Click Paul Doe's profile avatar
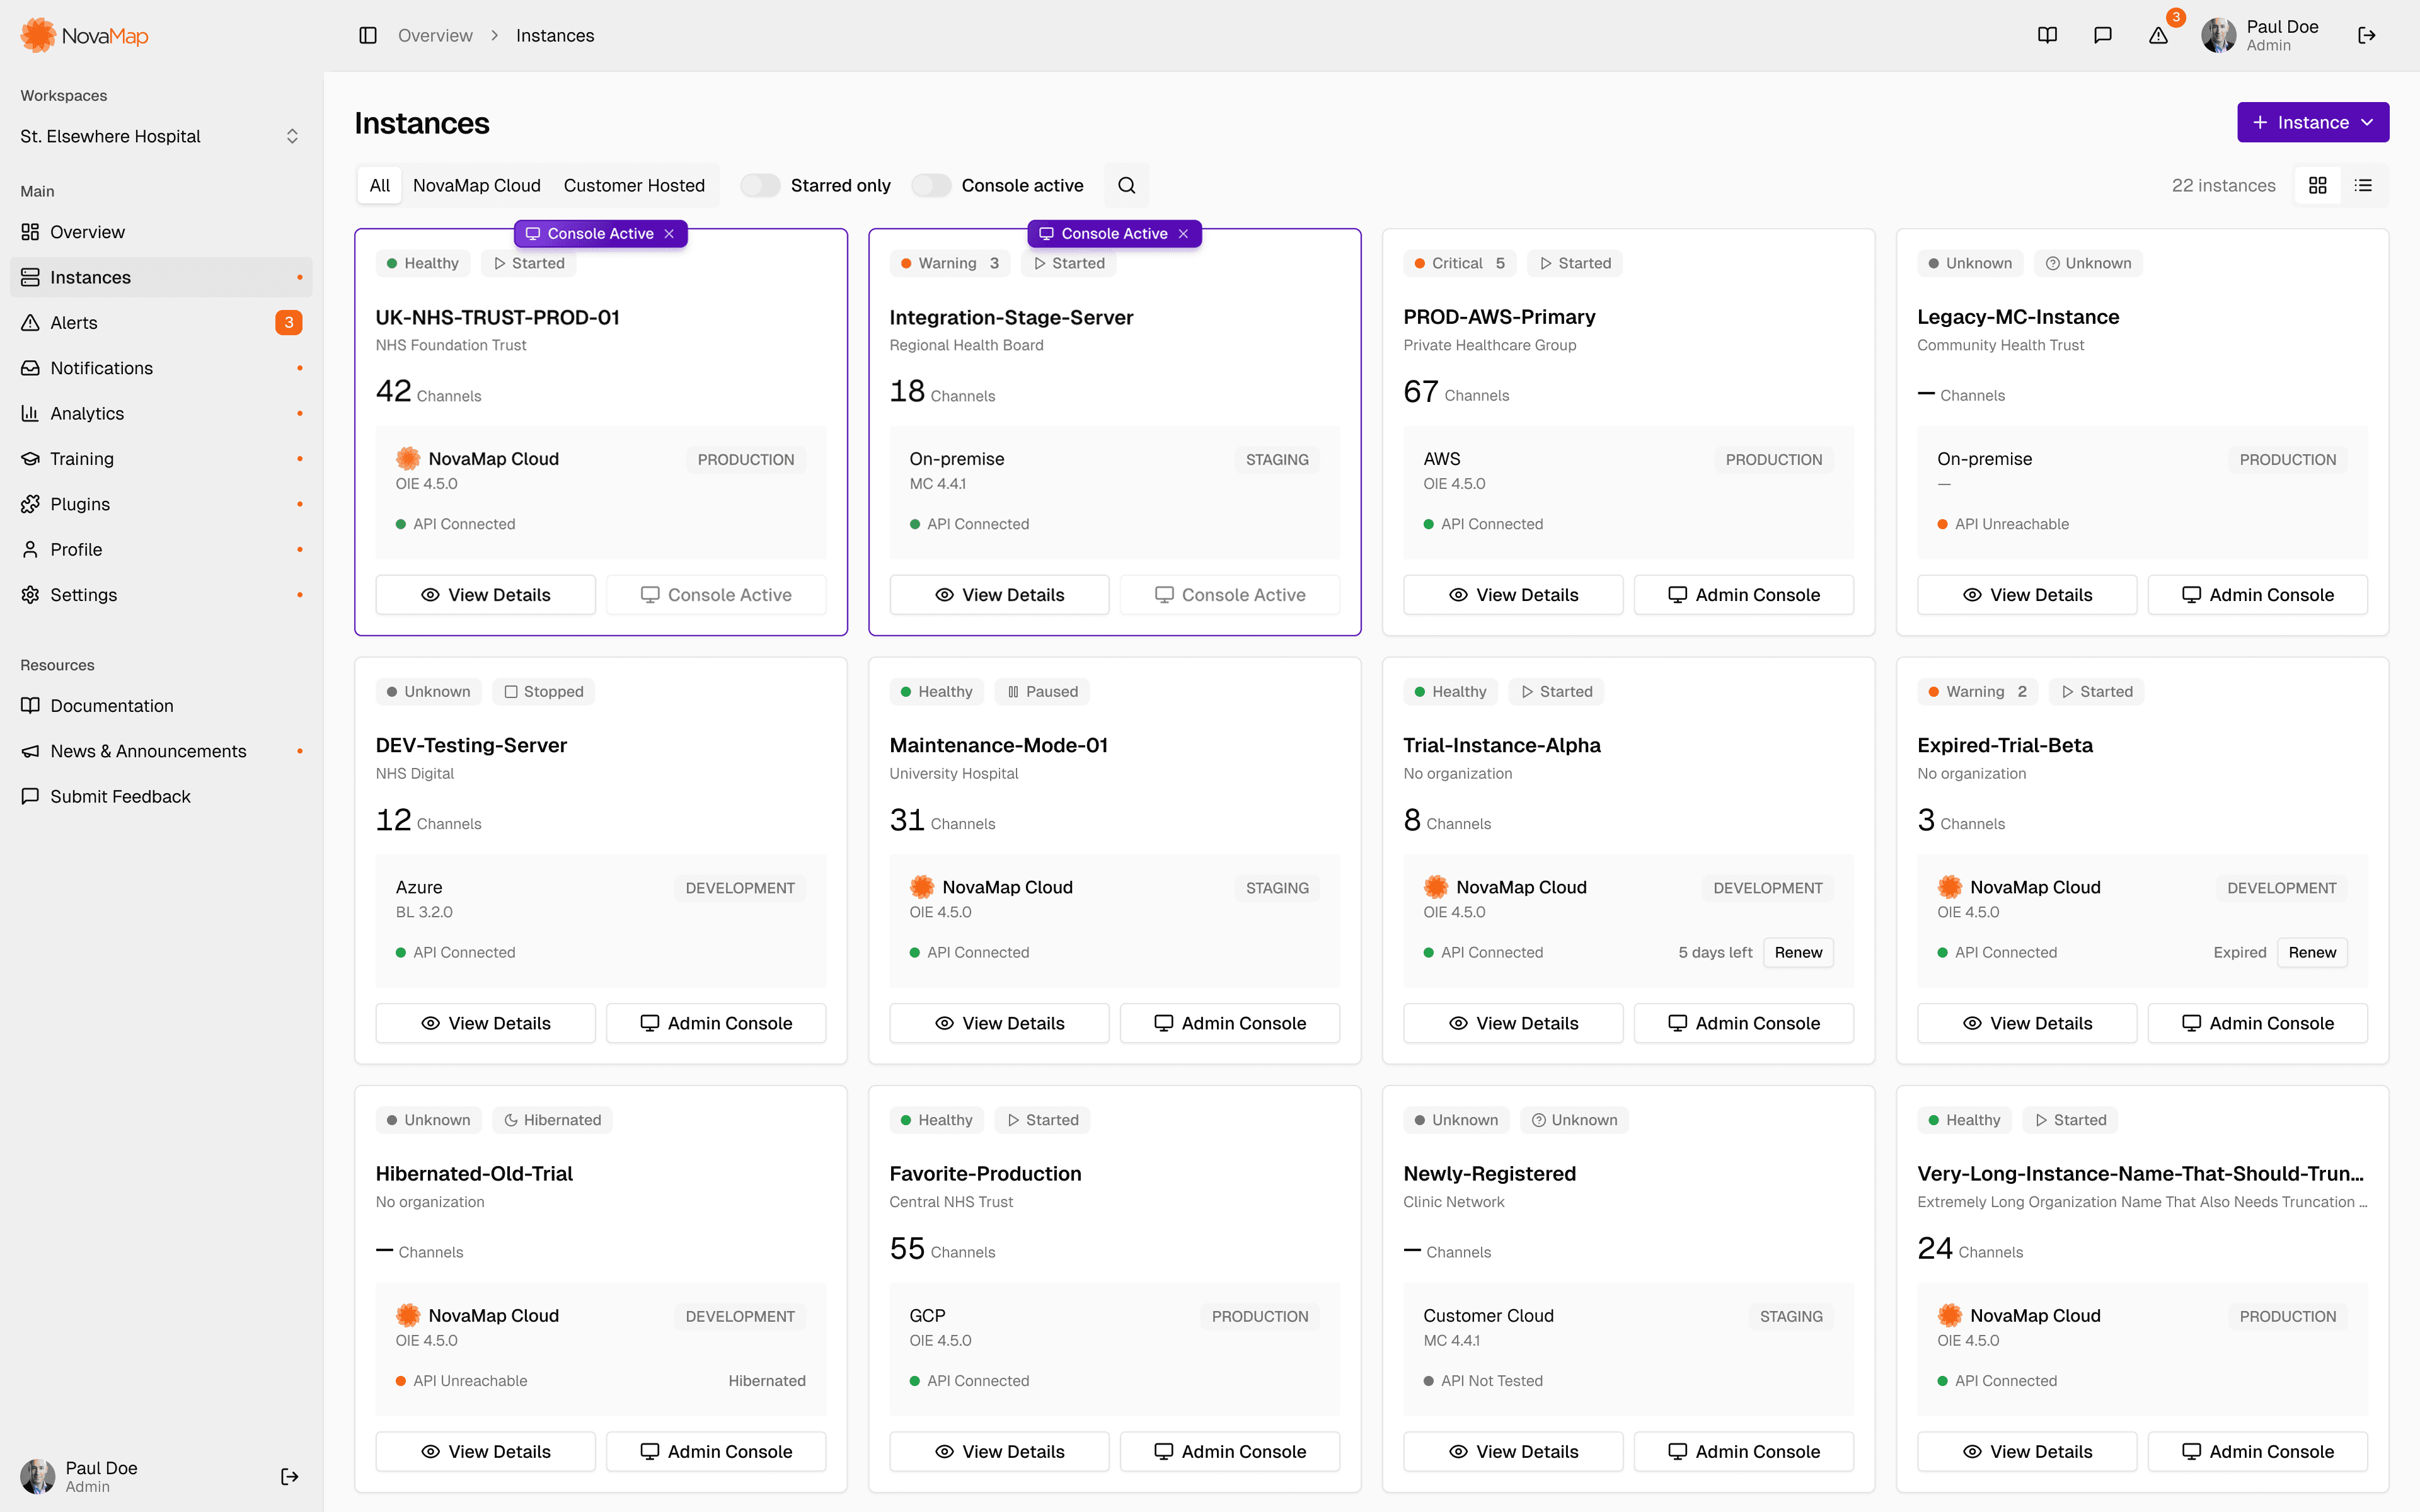Screen dimensions: 2420x1512 [2218, 35]
